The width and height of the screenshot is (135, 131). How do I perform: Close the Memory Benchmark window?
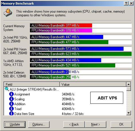[131, 3]
